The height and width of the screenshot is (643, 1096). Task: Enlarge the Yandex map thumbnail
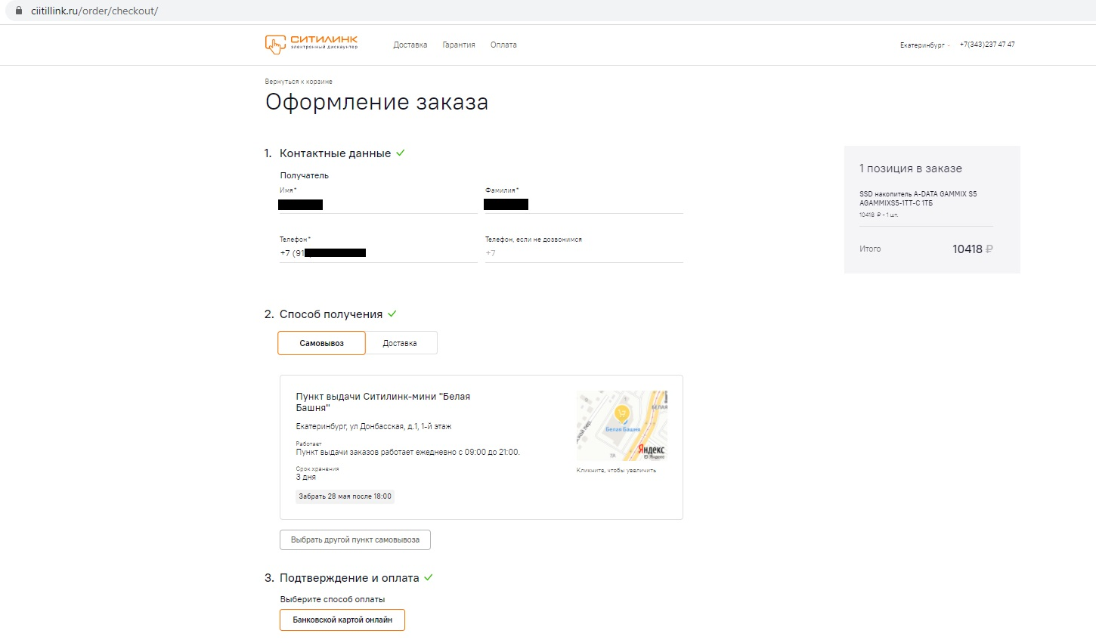coord(622,425)
